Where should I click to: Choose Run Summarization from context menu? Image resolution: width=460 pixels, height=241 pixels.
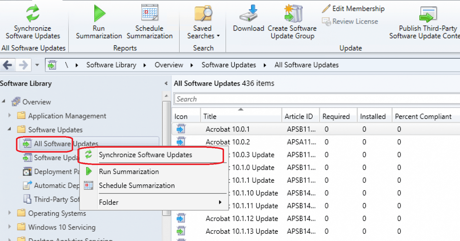(154, 172)
